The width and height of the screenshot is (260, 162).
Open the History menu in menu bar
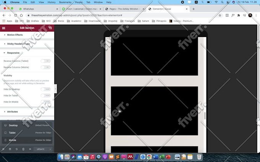[x=51, y=2]
